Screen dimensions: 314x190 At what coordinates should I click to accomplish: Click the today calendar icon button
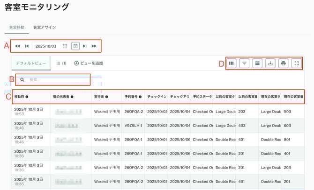75,46
